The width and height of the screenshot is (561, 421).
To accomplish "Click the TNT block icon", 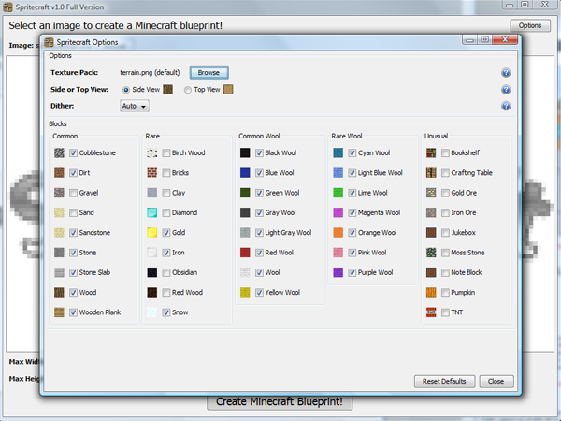I will [431, 312].
